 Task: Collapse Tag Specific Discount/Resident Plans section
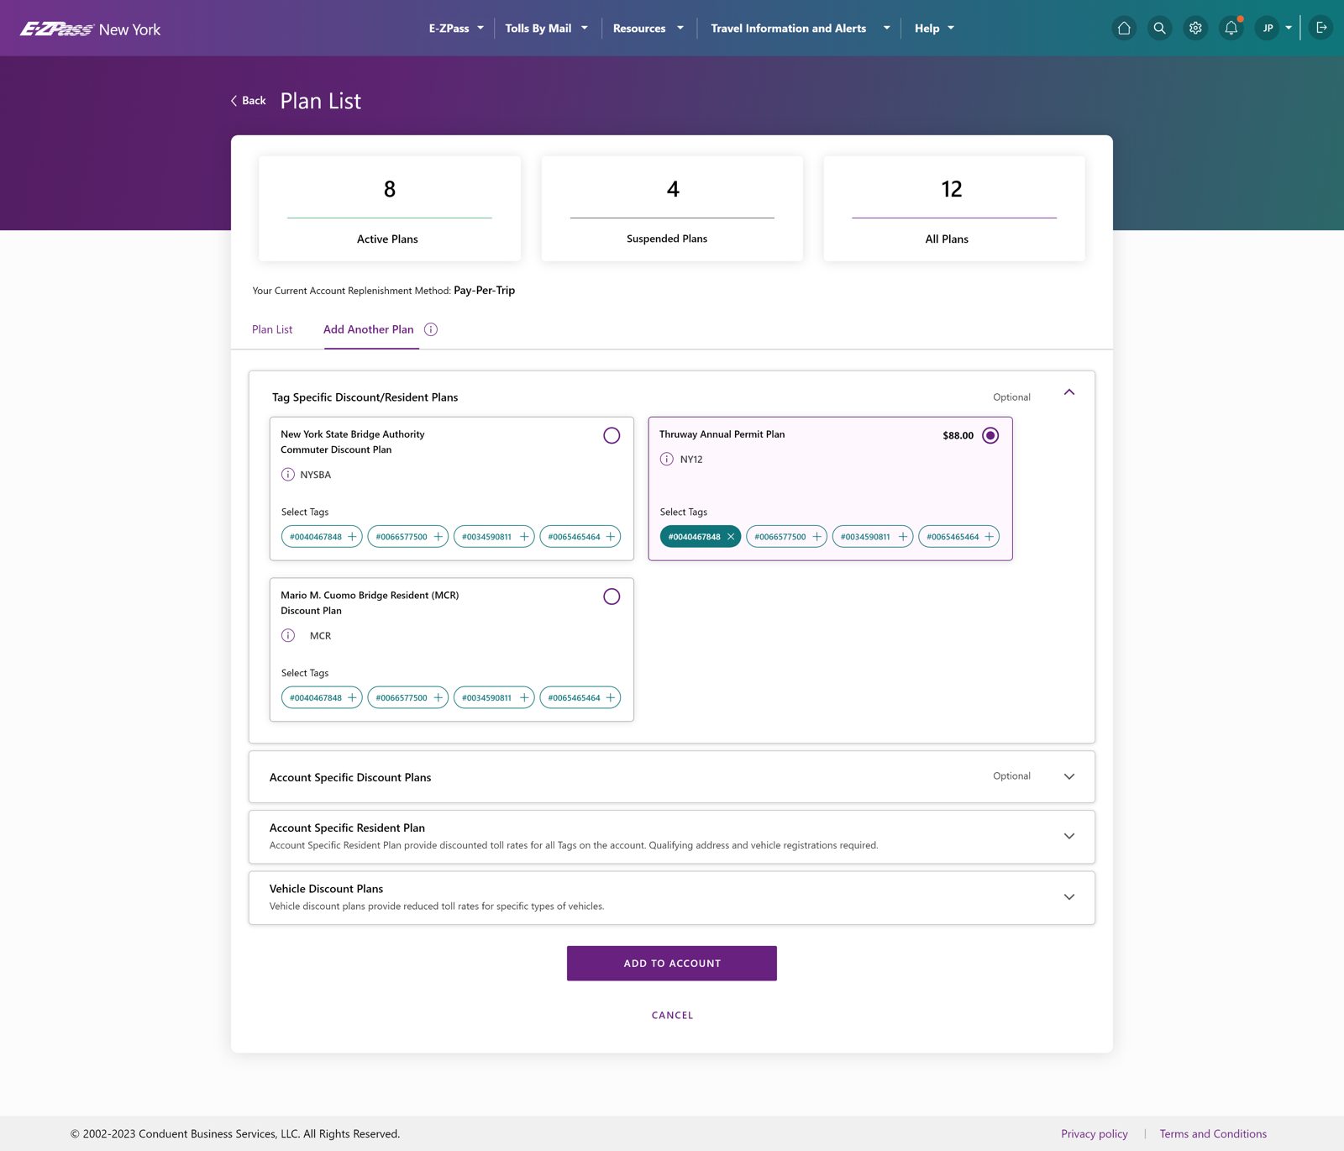(x=1069, y=392)
